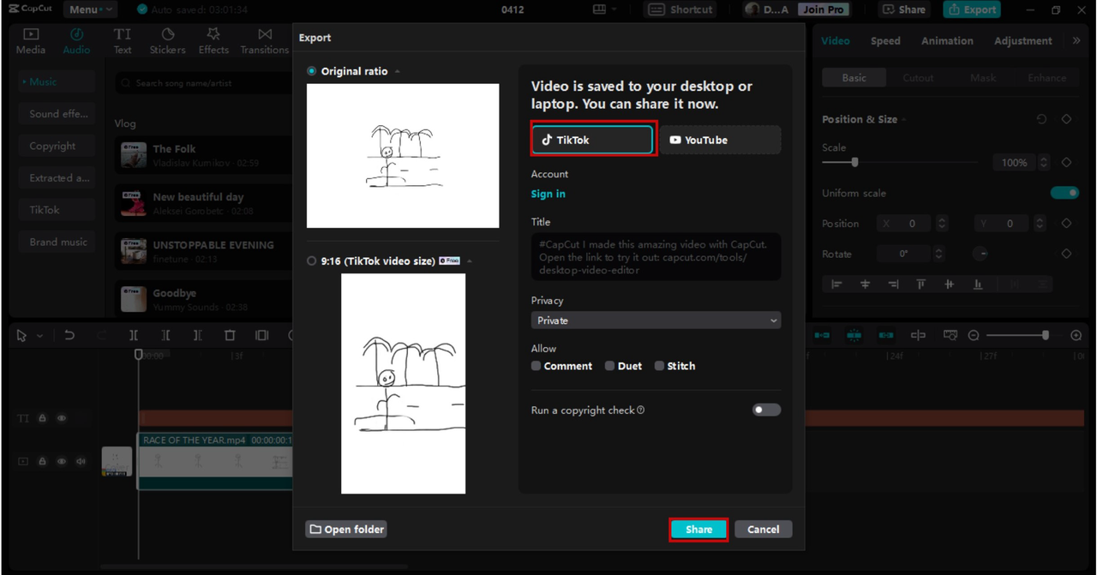Screen dimensions: 1097x575
Task: Click the Sign in link
Action: tap(548, 194)
